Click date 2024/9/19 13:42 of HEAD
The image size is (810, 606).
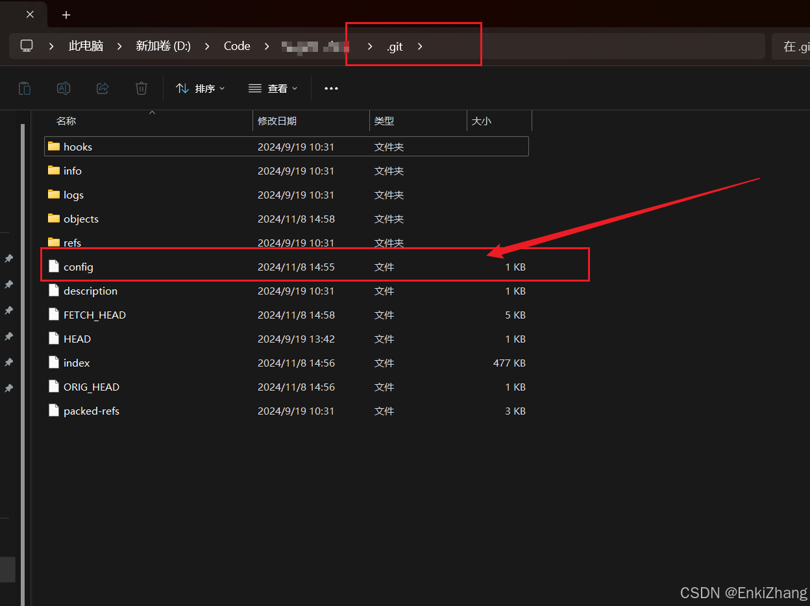point(296,339)
